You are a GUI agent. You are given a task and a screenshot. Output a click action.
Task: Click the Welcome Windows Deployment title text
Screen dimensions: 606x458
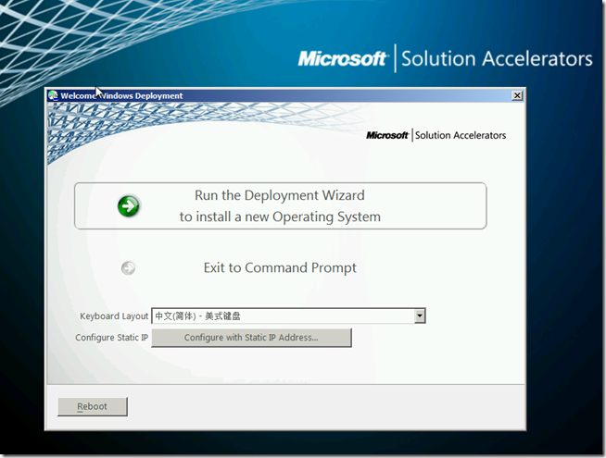click(x=121, y=95)
